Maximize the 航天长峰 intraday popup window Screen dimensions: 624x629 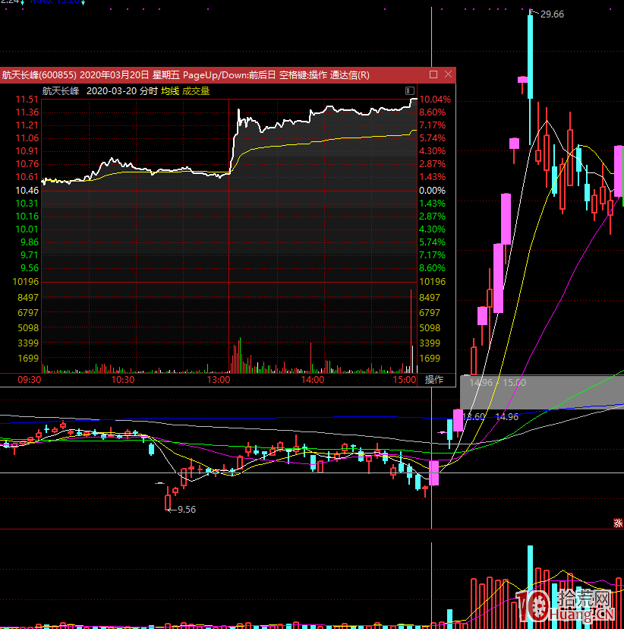click(x=433, y=74)
